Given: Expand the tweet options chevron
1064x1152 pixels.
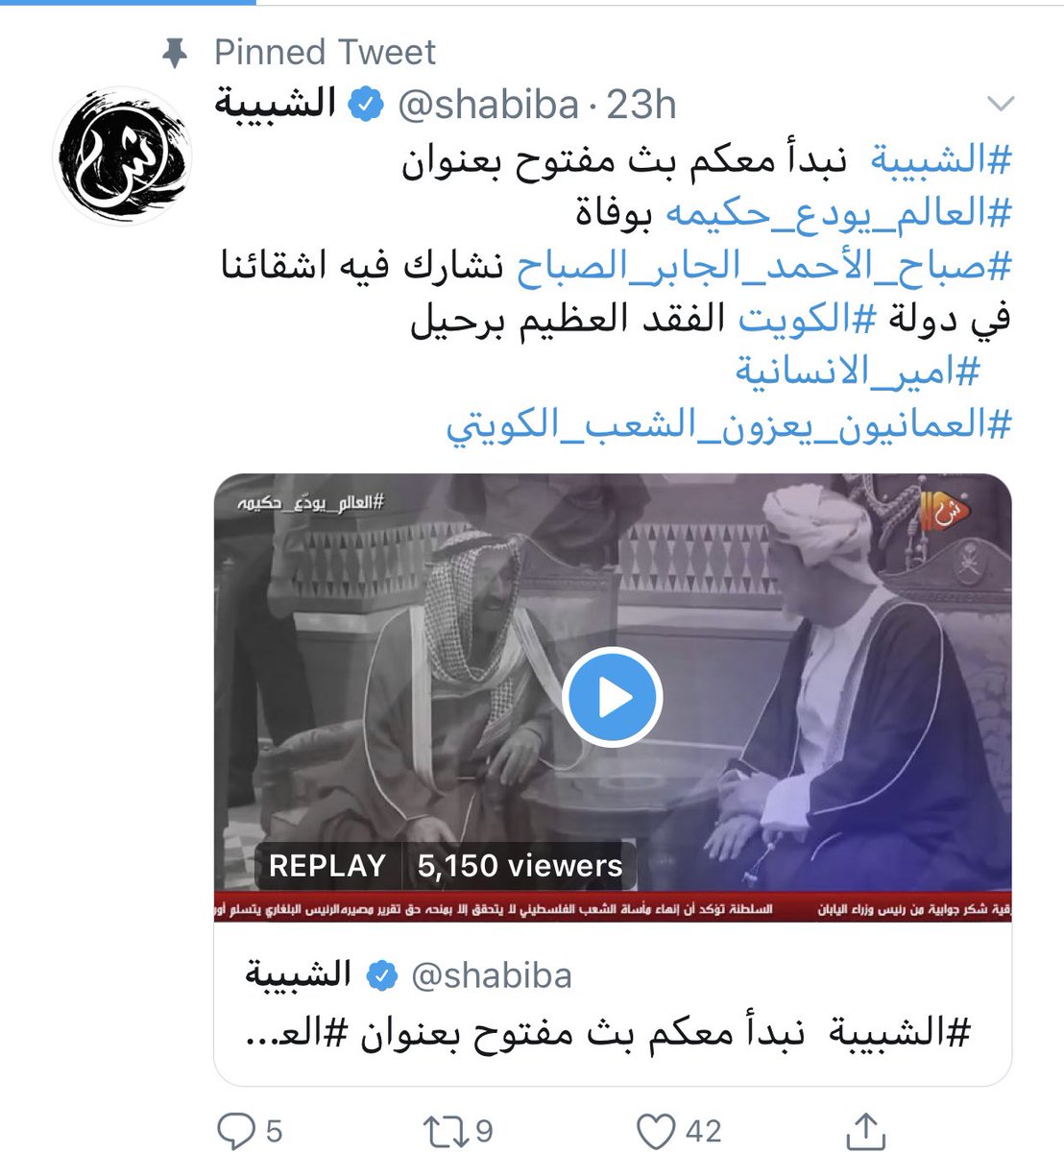Looking at the screenshot, I should point(1000,104).
